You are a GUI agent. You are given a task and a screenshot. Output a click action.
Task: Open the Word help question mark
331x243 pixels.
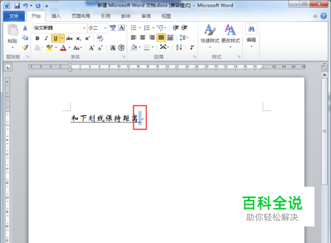tap(324, 16)
